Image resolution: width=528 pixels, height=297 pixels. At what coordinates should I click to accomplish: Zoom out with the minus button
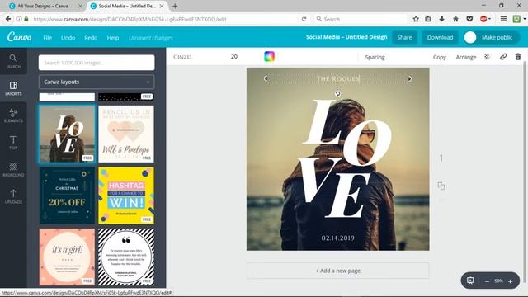click(487, 281)
